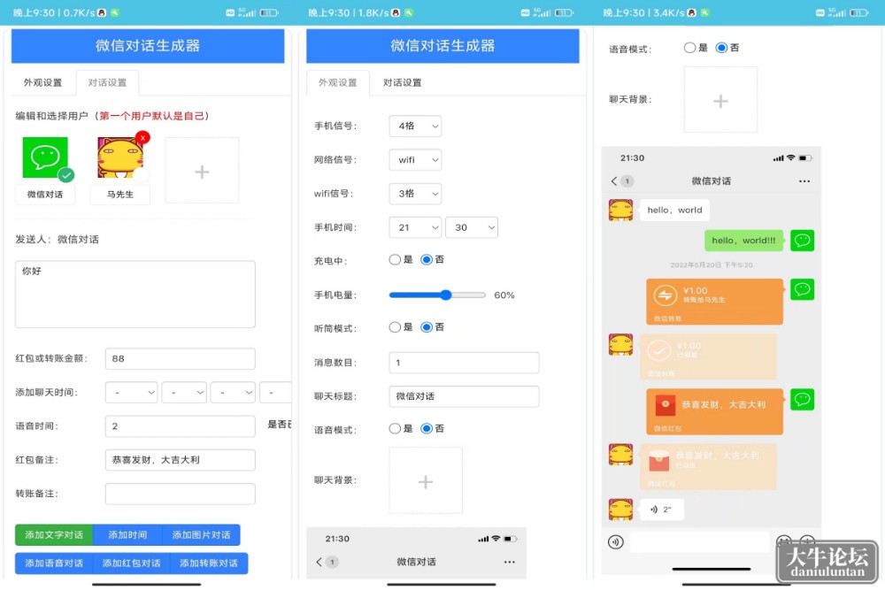Open the three-dot menu in right screen chat preview
885x590 pixels.
click(804, 181)
